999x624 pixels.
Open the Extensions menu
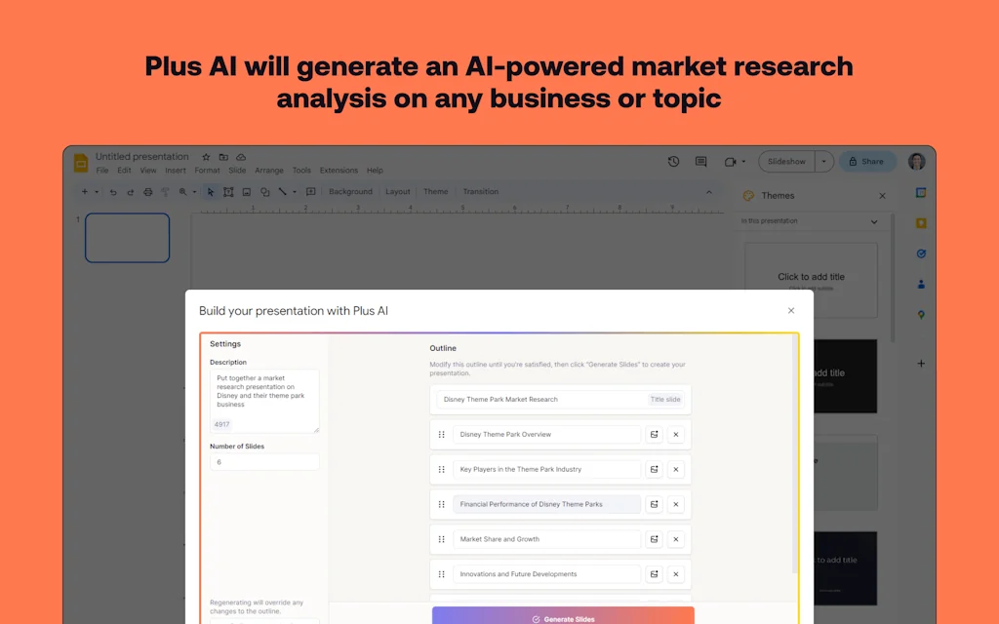click(x=339, y=170)
